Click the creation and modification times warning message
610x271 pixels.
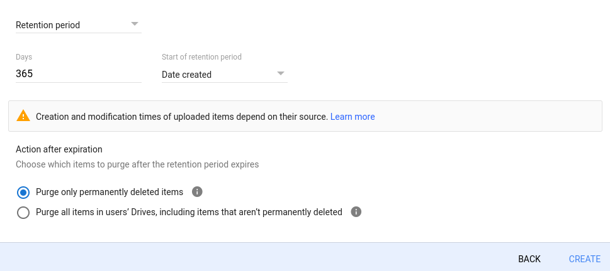point(182,117)
